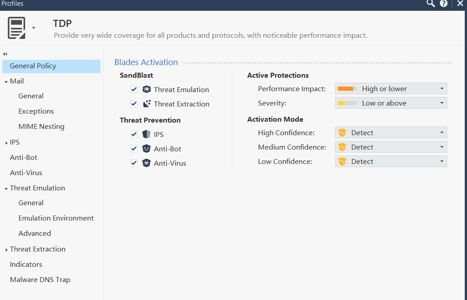
Task: Open the Emulation Environment page
Action: pyautogui.click(x=56, y=218)
